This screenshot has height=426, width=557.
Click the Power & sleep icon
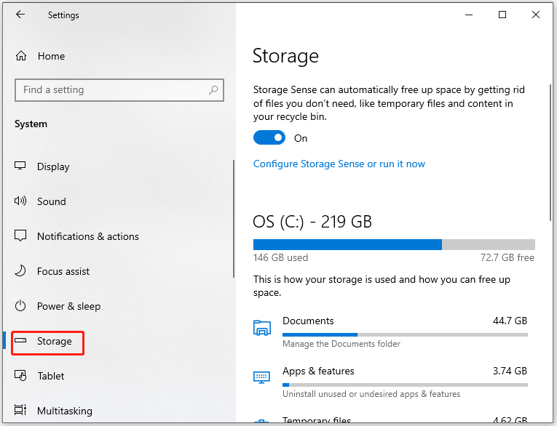click(20, 305)
